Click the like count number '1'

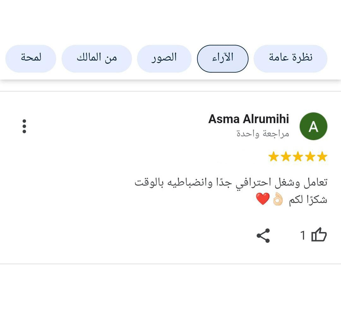[302, 235]
